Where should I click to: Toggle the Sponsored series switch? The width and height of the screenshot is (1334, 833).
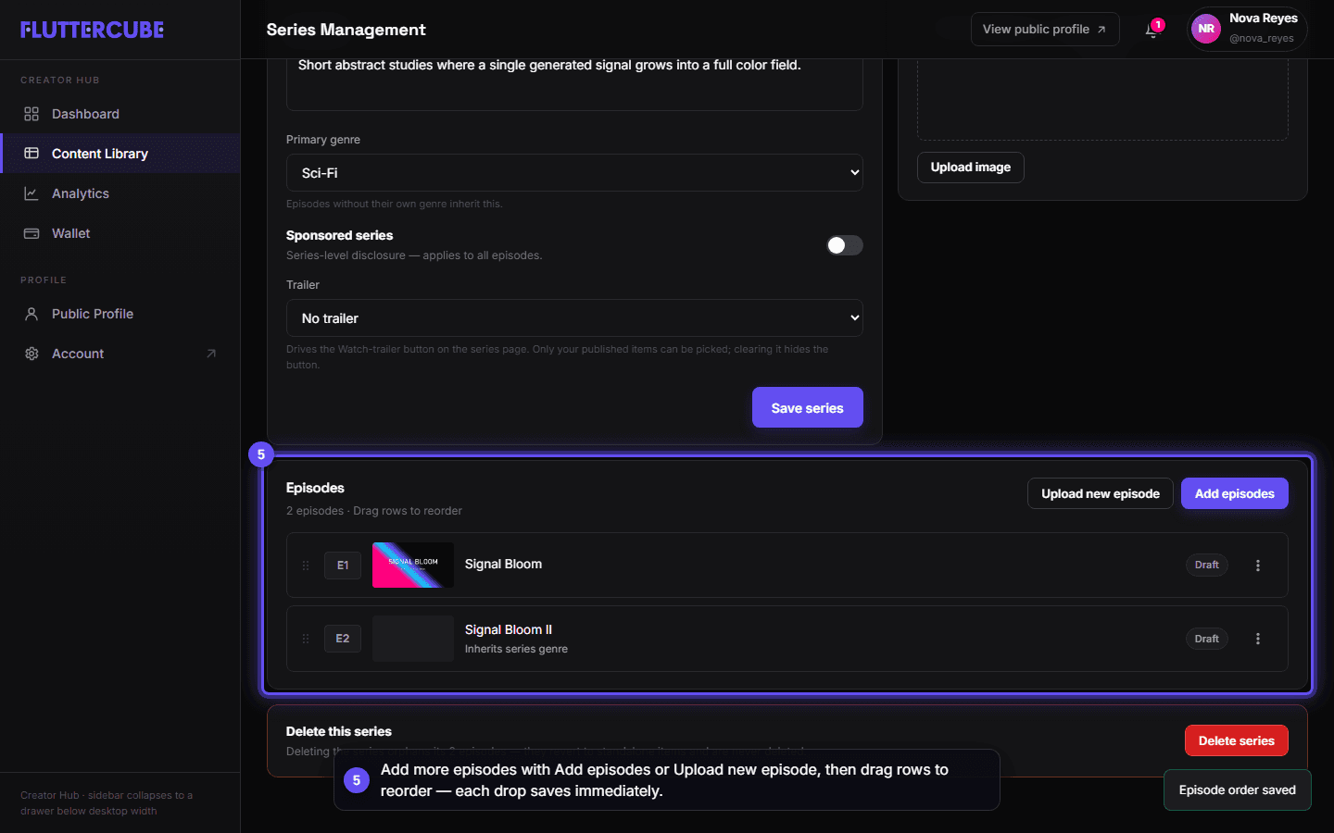(x=845, y=245)
